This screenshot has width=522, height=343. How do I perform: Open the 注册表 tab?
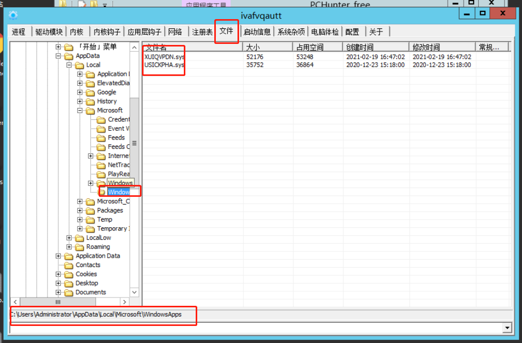(202, 32)
